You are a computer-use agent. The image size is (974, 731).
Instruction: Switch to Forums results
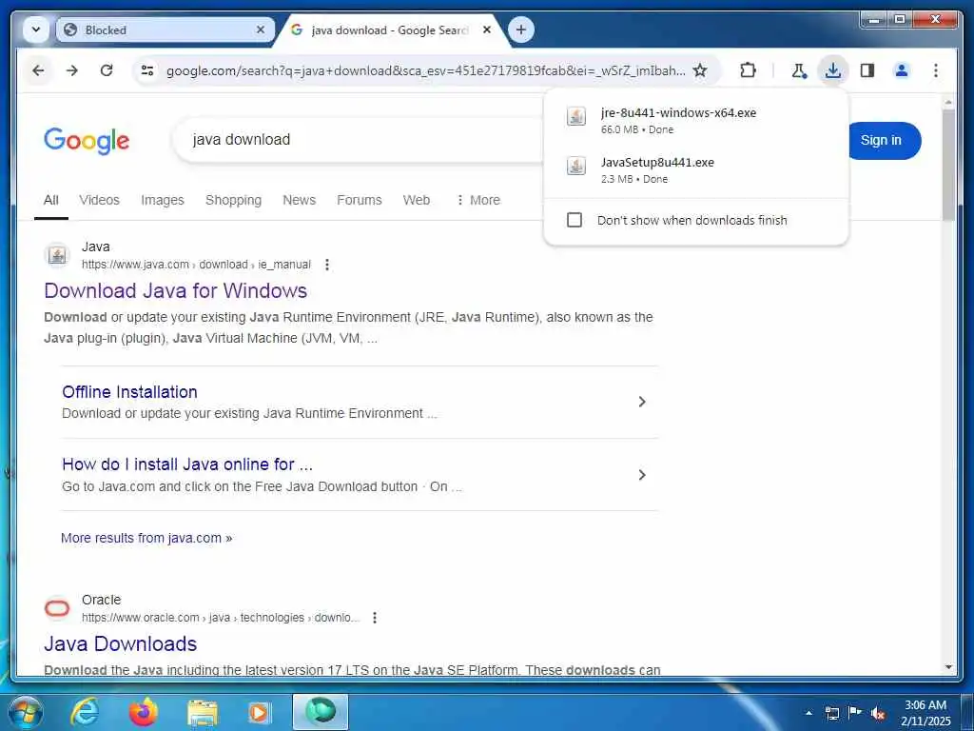[x=359, y=200]
